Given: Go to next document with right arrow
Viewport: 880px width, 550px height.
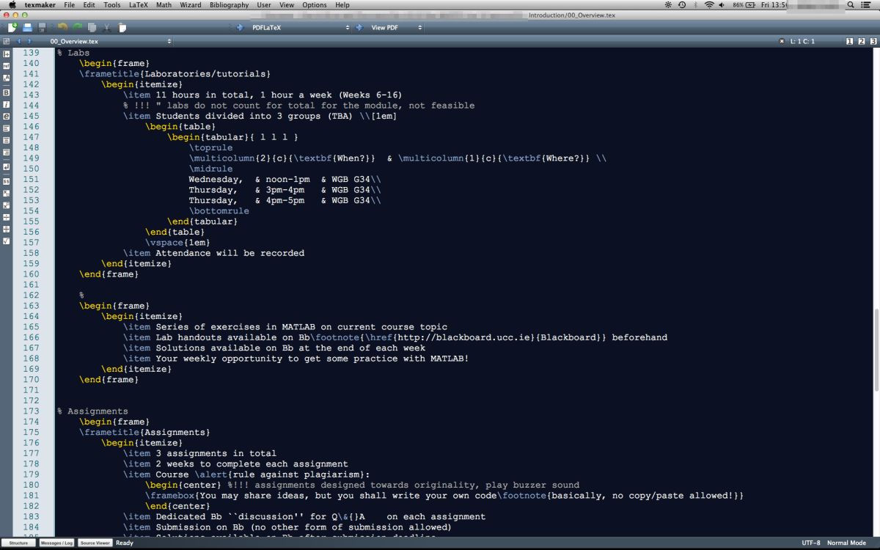Looking at the screenshot, I should point(29,41).
